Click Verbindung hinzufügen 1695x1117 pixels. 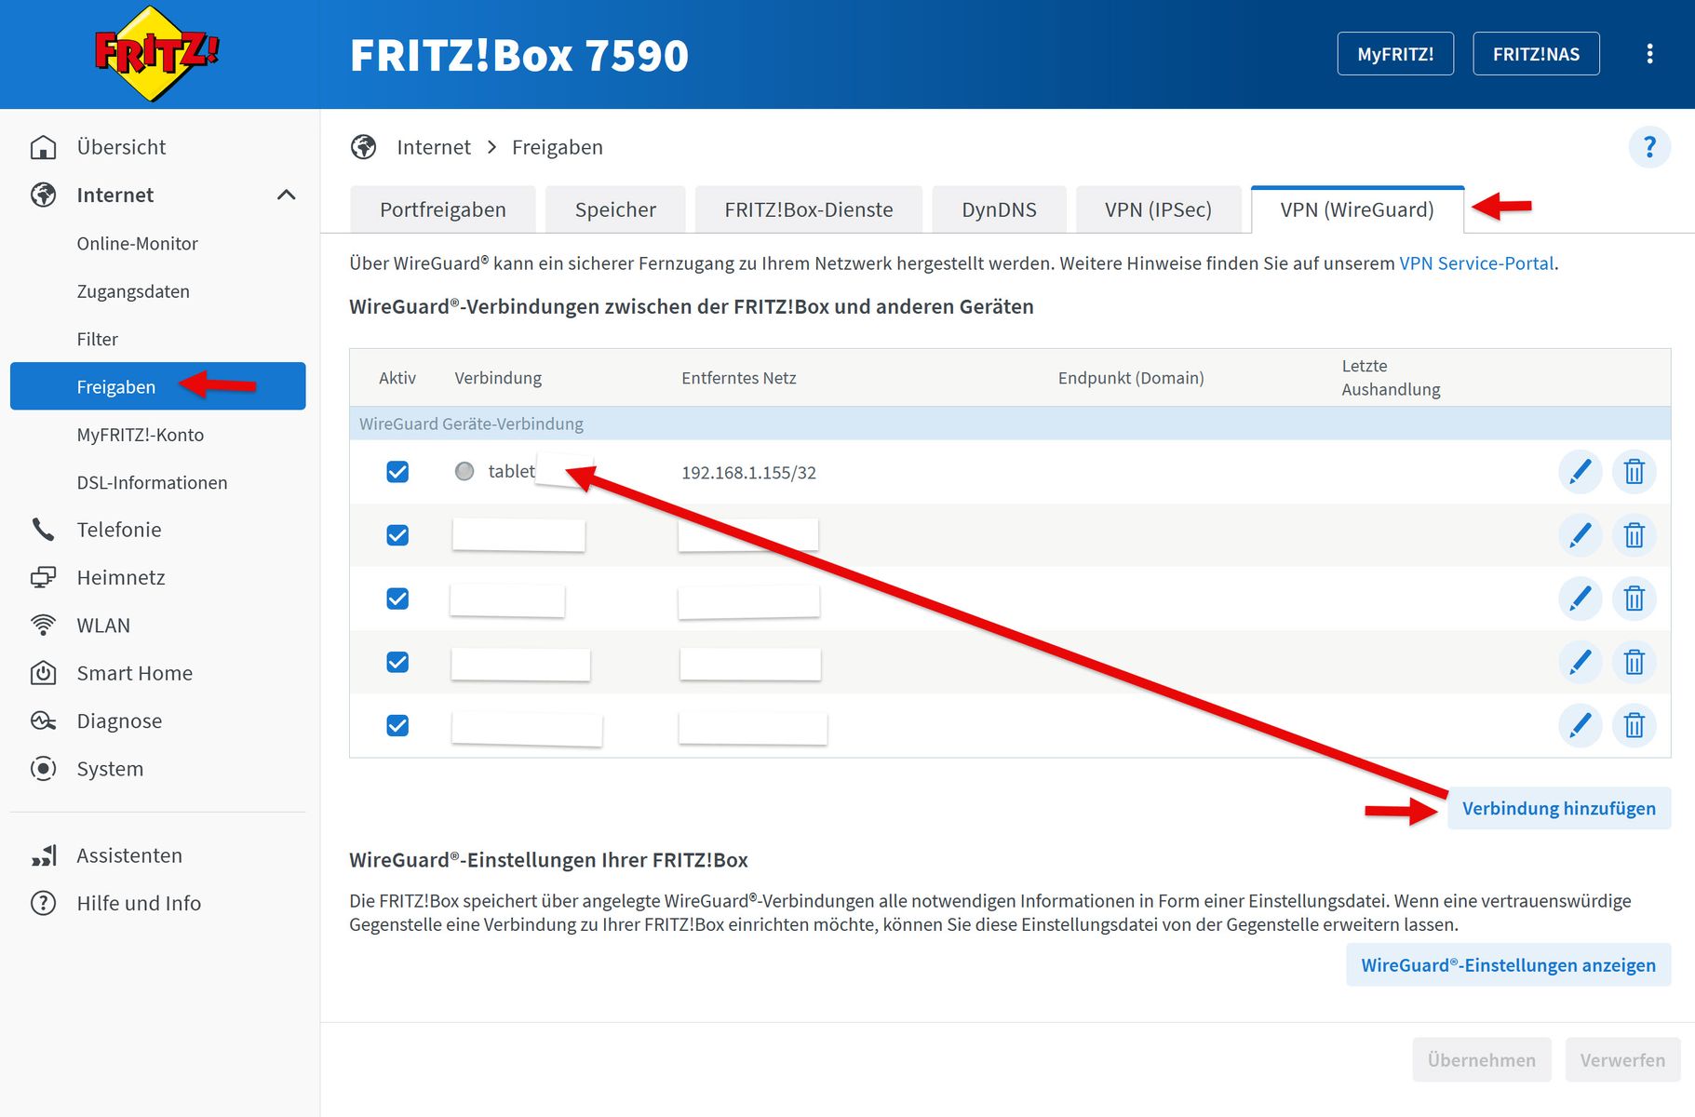1559,808
